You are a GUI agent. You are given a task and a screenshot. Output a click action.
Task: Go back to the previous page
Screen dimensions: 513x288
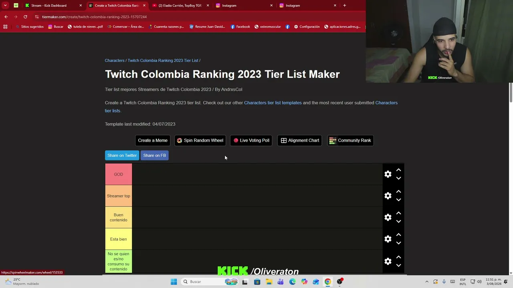tap(6, 17)
